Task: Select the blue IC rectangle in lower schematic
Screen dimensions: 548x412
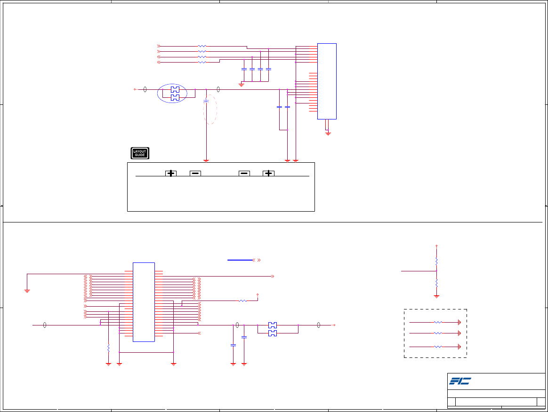Action: (144, 302)
